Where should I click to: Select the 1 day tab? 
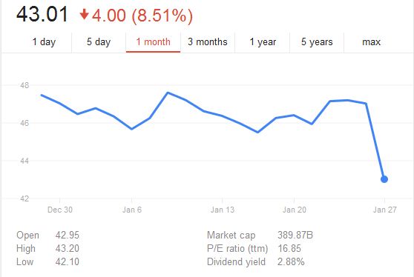click(x=44, y=42)
